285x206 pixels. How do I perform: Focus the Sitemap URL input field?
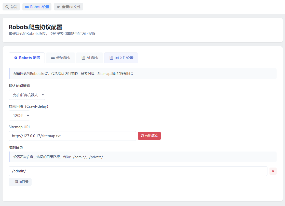click(x=72, y=136)
